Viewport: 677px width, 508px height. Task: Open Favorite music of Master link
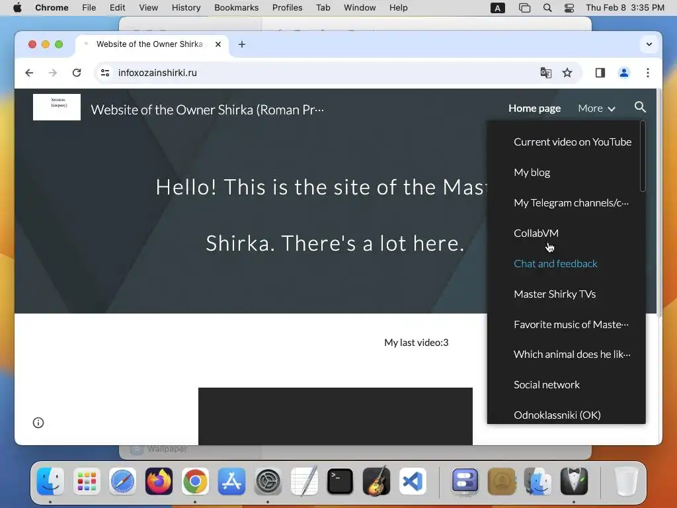[571, 324]
